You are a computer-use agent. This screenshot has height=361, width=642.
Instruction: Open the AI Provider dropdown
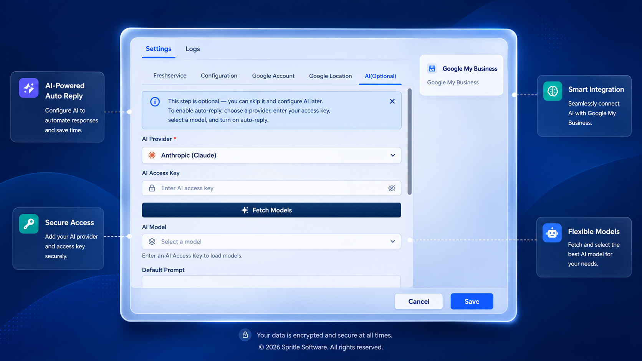point(271,155)
